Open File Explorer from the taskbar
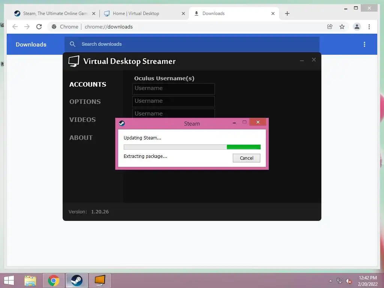 (30, 280)
